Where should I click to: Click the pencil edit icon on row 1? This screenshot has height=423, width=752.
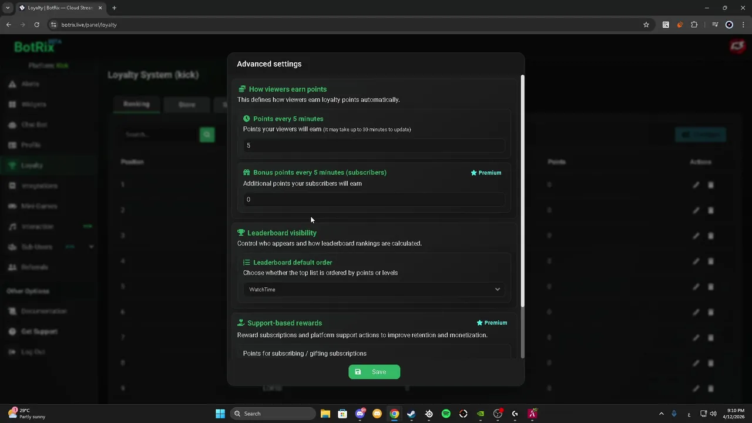tap(696, 185)
